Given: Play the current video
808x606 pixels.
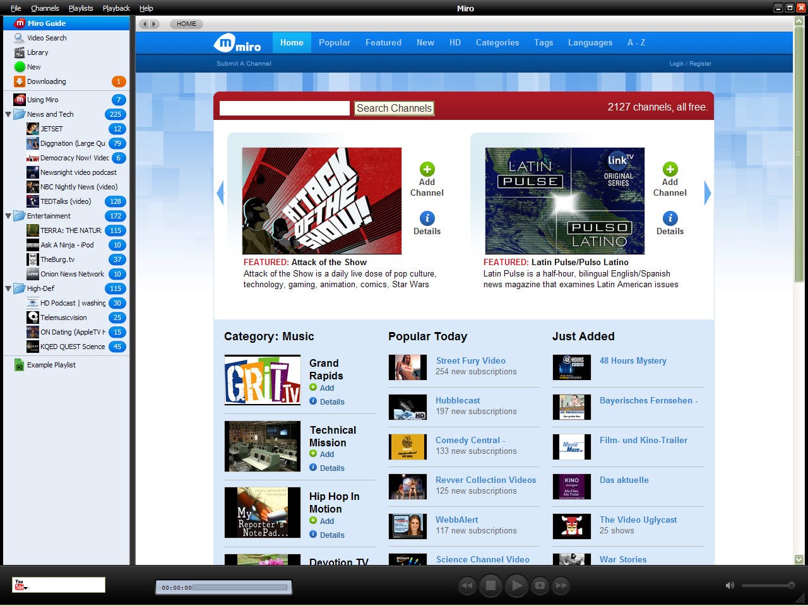Looking at the screenshot, I should pyautogui.click(x=515, y=585).
